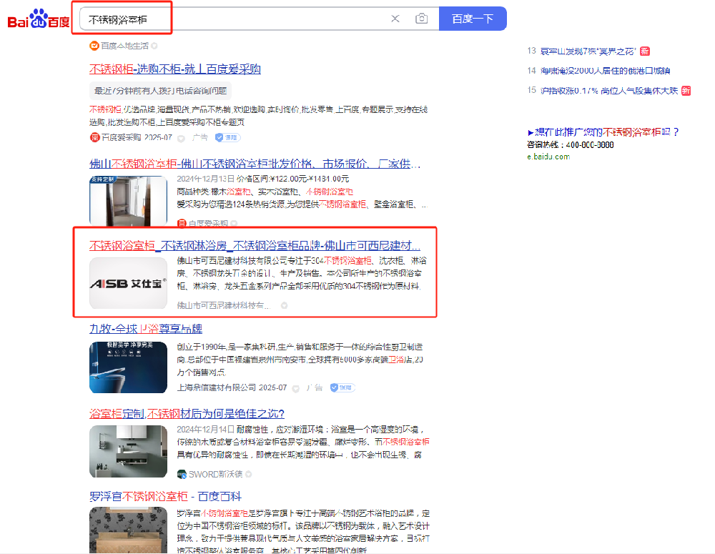715x554 pixels.
Task: Open hot search item 13 about 莫干山
Action: (588, 51)
